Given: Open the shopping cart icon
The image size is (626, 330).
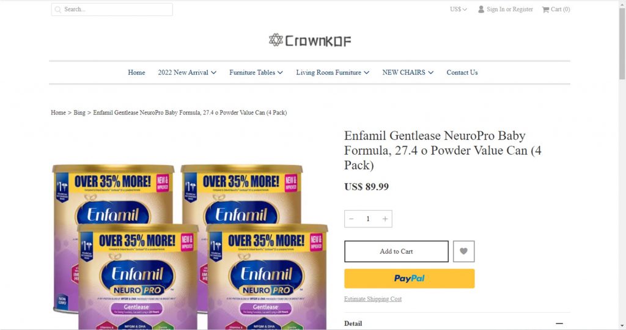Looking at the screenshot, I should pos(545,9).
